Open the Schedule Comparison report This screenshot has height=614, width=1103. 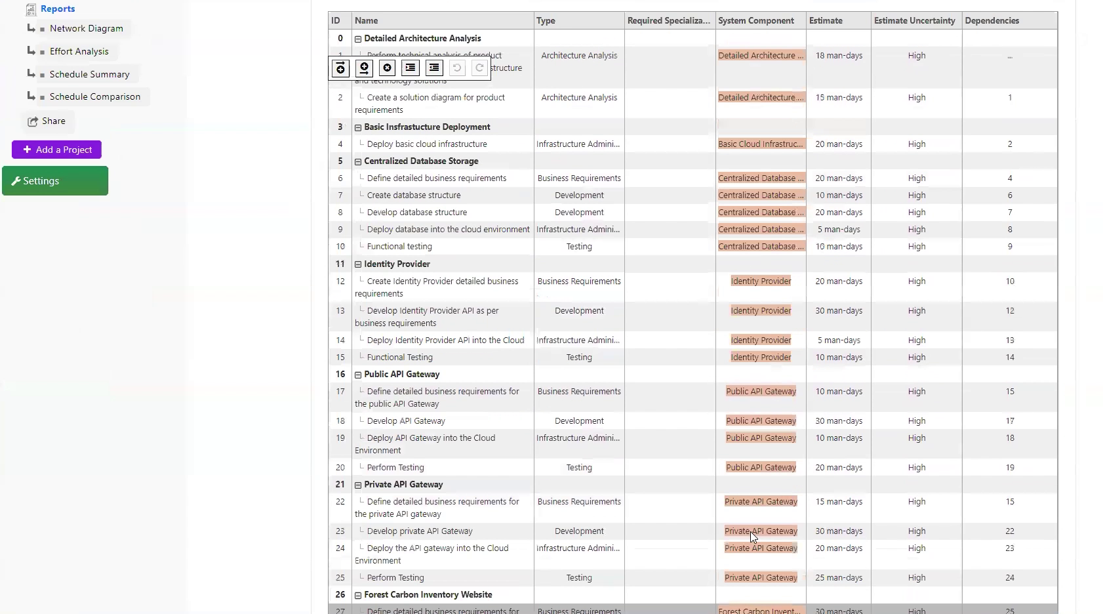94,96
